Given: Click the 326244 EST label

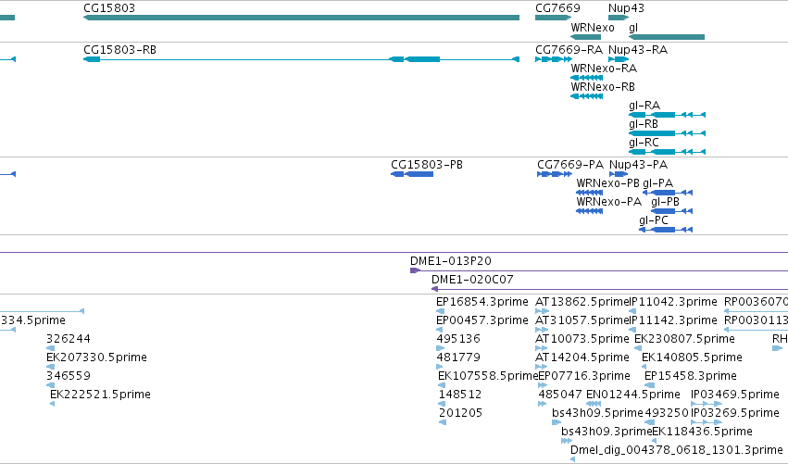Looking at the screenshot, I should (x=69, y=339).
